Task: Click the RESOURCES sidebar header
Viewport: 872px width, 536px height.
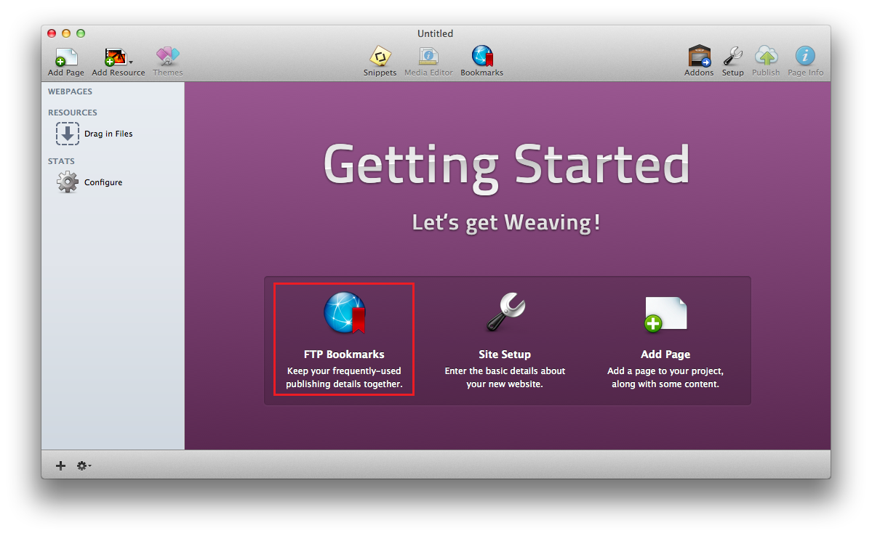Action: click(72, 113)
